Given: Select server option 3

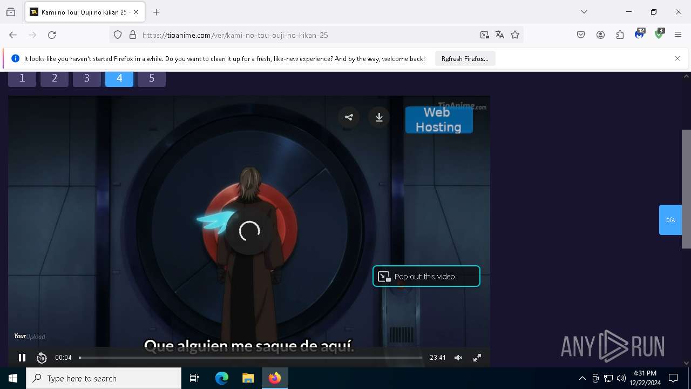Looking at the screenshot, I should 87,79.
